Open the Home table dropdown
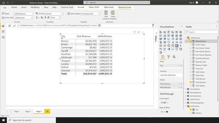Screen dimensions: 219x123 click(31, 18)
